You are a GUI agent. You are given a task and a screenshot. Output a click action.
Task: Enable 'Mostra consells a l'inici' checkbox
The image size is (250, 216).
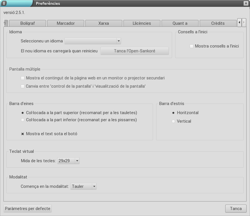tap(192, 46)
